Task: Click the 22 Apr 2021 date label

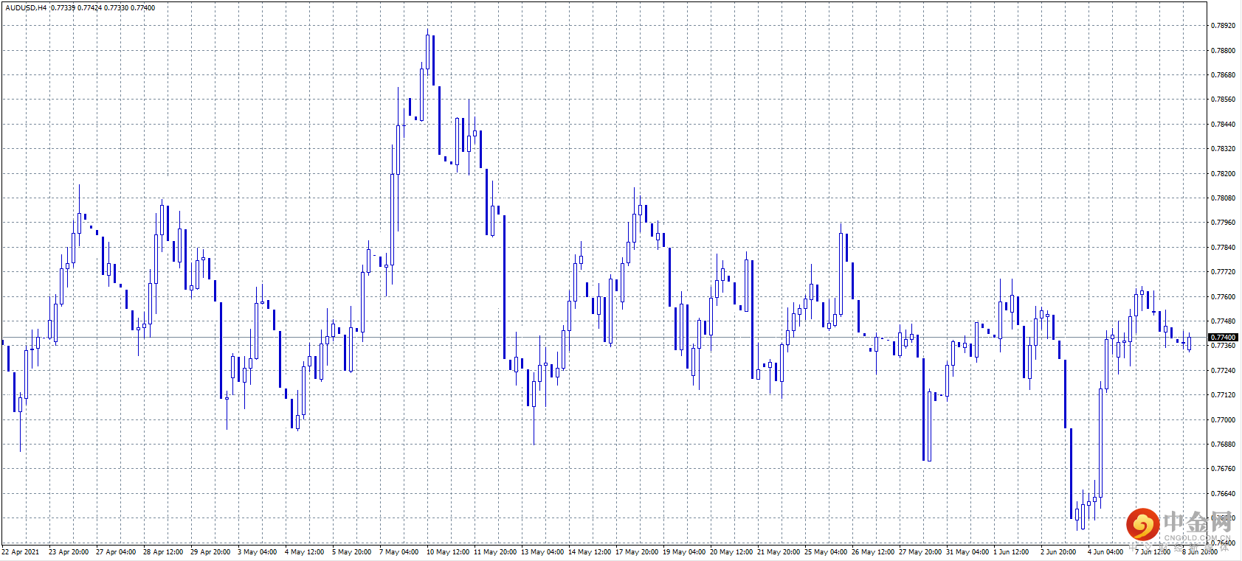Action: pos(21,552)
